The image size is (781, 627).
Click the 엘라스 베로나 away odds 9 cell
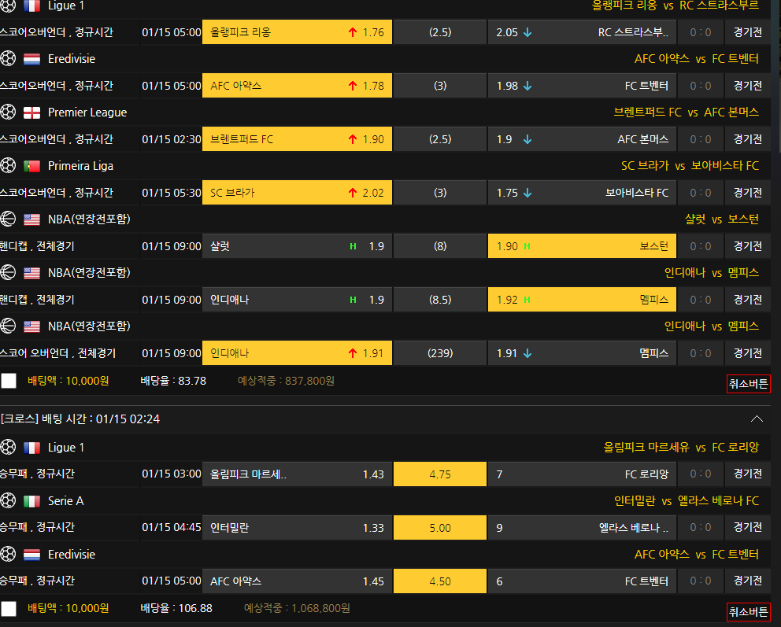tap(582, 527)
